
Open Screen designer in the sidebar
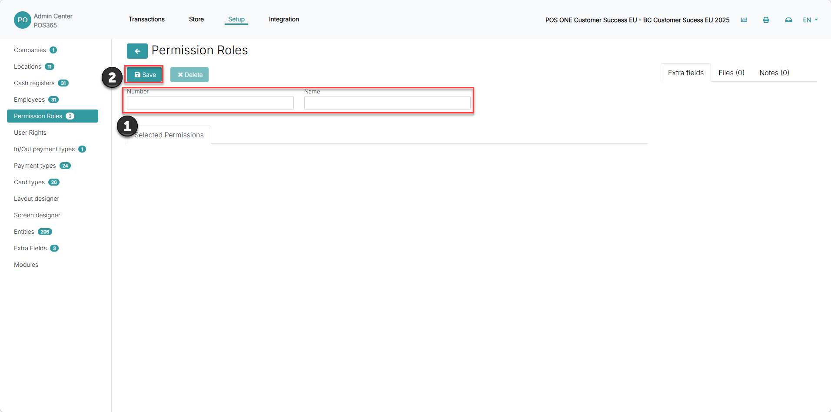(37, 215)
